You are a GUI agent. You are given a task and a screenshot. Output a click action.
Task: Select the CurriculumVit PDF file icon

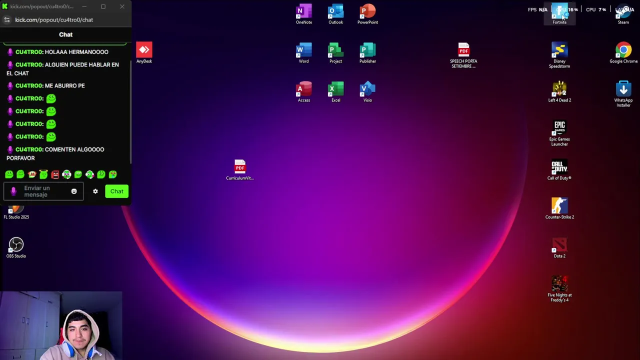point(239,170)
